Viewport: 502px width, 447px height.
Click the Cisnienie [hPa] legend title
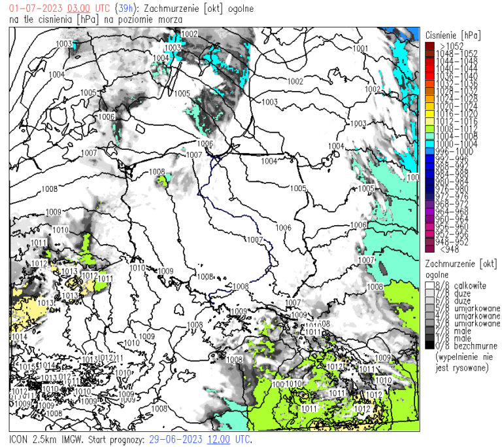(452, 34)
